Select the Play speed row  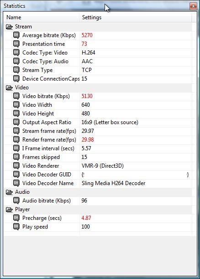click(98, 227)
